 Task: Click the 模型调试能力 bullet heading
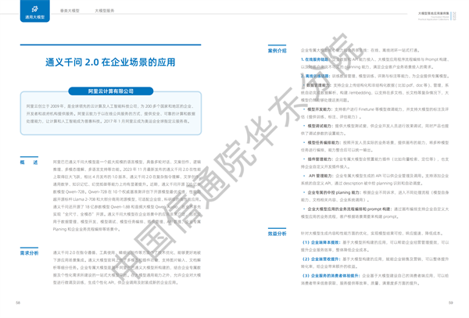click(x=320, y=126)
